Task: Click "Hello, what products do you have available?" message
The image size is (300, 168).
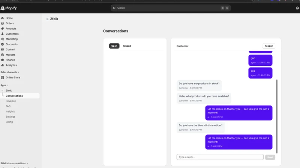Action: click(204, 98)
